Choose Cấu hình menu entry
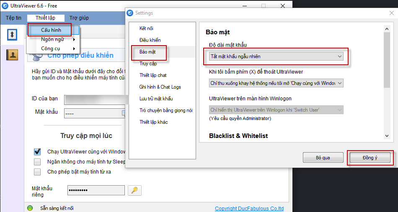Viewport: 398px width, 212px height. coord(54,30)
